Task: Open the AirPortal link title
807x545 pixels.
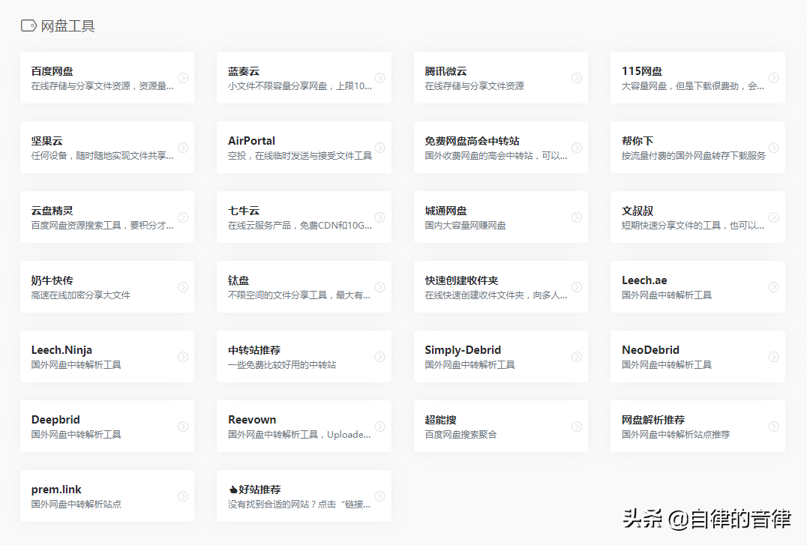Action: pos(251,141)
